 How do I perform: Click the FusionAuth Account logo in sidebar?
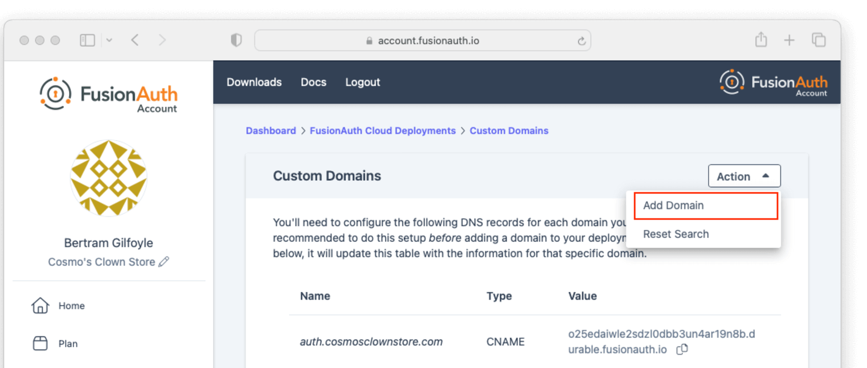[x=108, y=93]
